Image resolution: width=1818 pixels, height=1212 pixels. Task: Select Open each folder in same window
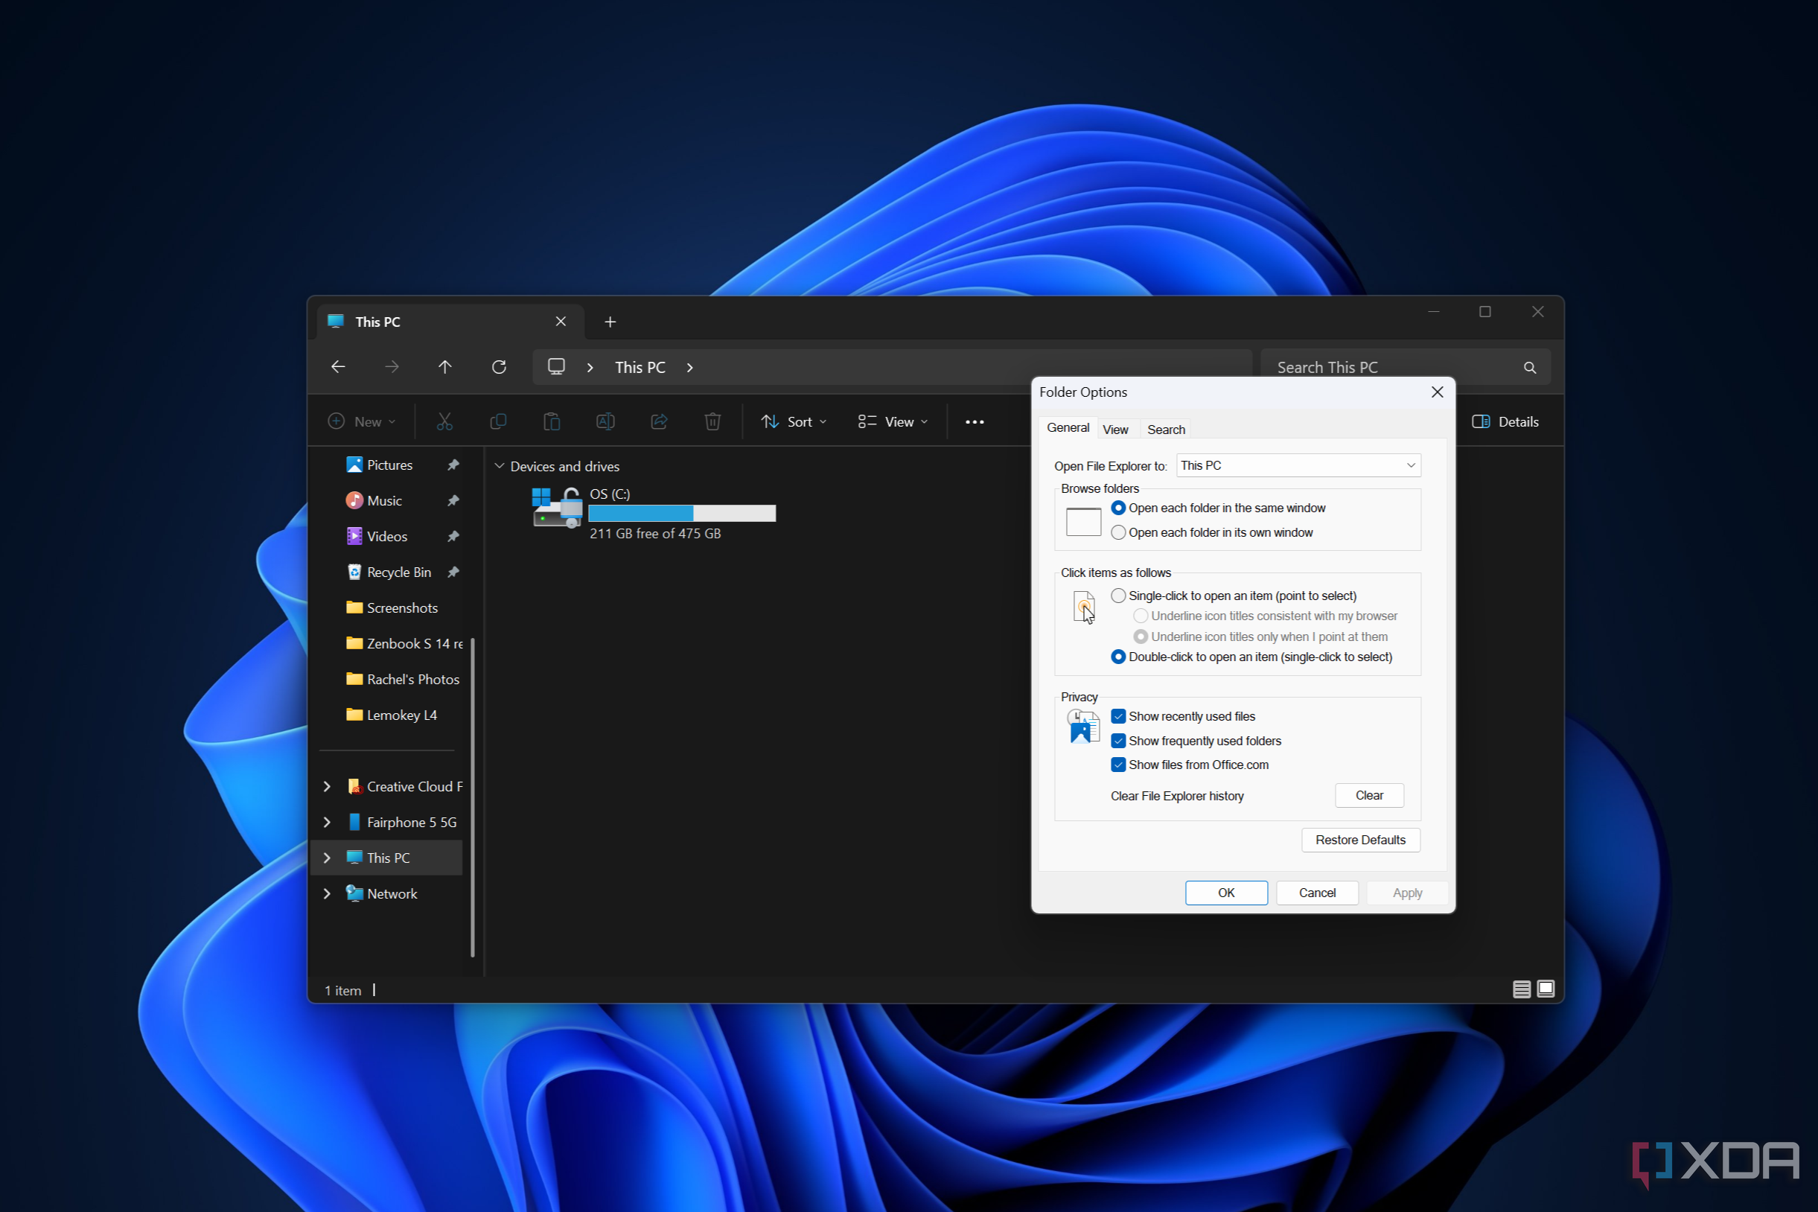coord(1117,508)
